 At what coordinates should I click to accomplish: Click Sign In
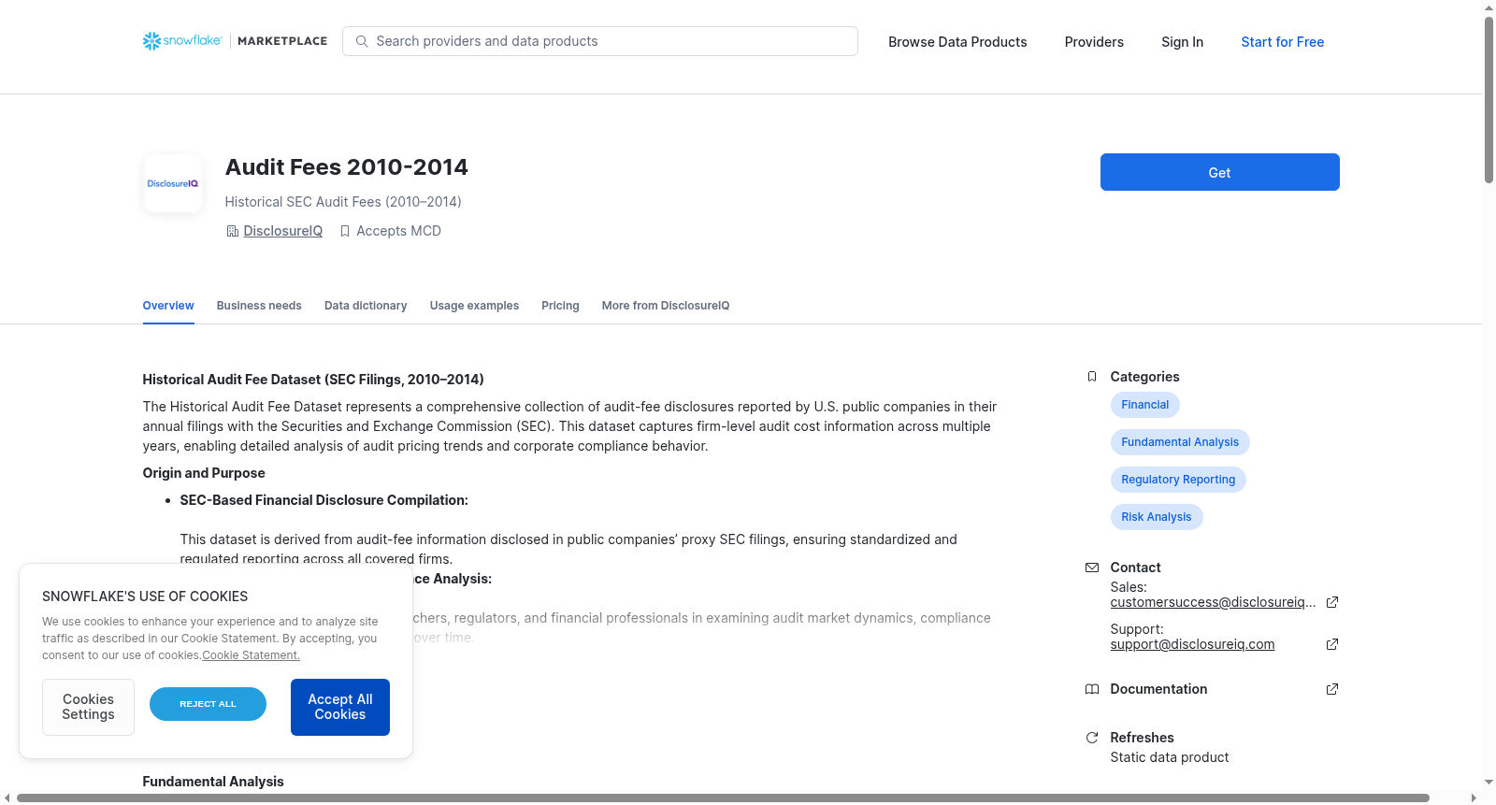(1183, 42)
